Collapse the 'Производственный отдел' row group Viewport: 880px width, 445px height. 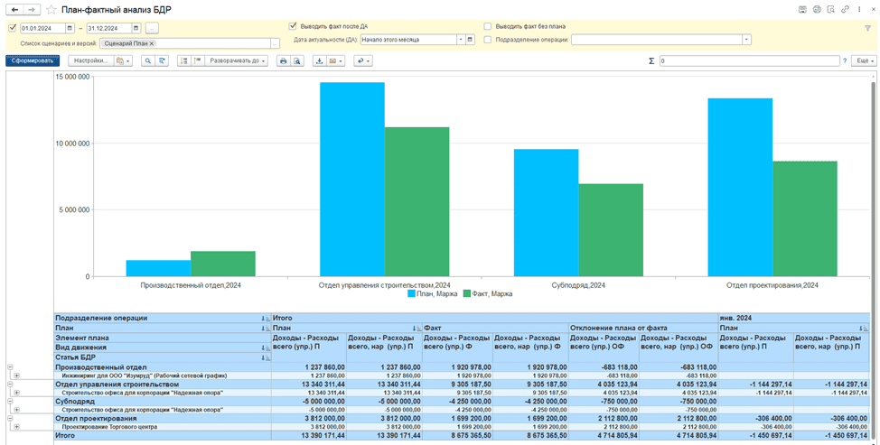[x=11, y=367]
